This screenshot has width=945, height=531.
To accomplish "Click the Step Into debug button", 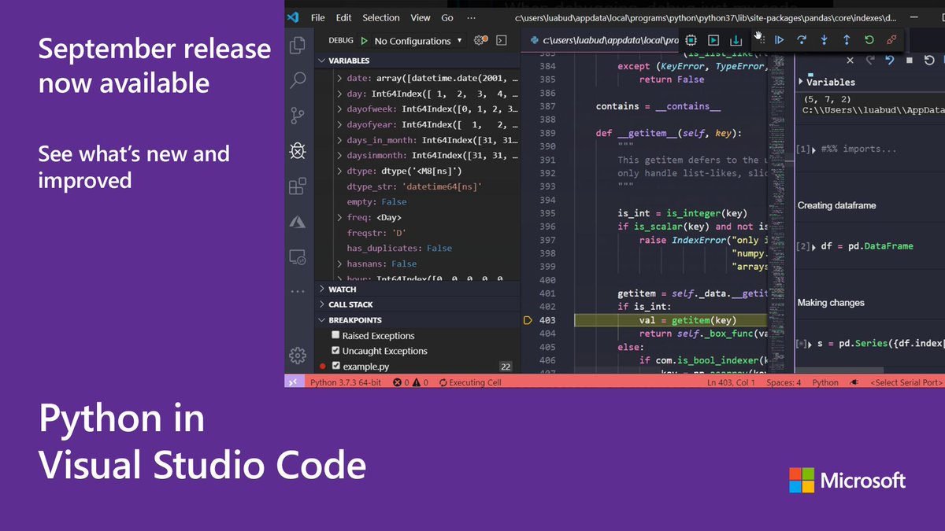I will coord(824,39).
